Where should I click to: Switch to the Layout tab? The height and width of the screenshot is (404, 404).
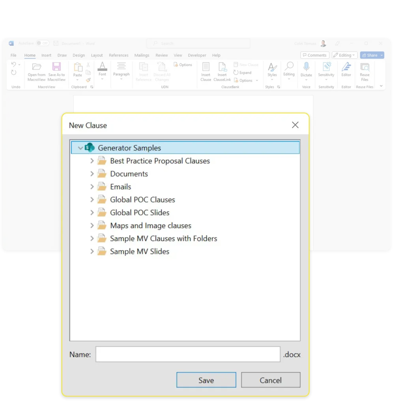tap(97, 55)
